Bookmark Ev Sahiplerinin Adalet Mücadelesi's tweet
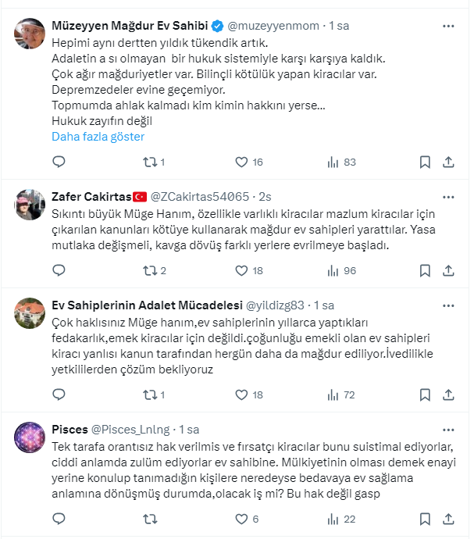The width and height of the screenshot is (474, 539). point(425,394)
